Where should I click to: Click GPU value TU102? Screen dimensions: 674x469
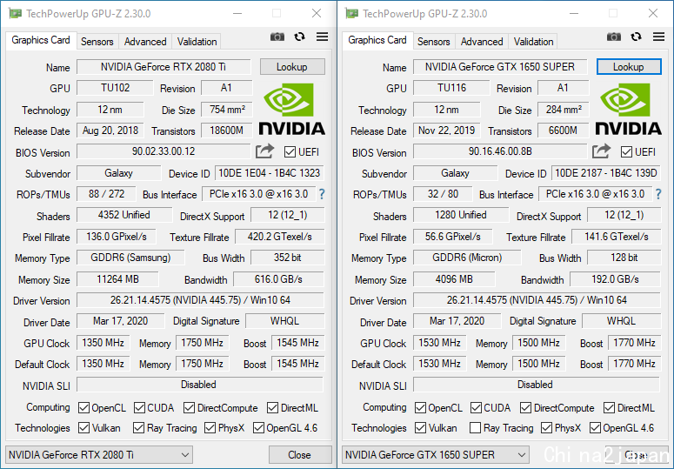(x=115, y=88)
